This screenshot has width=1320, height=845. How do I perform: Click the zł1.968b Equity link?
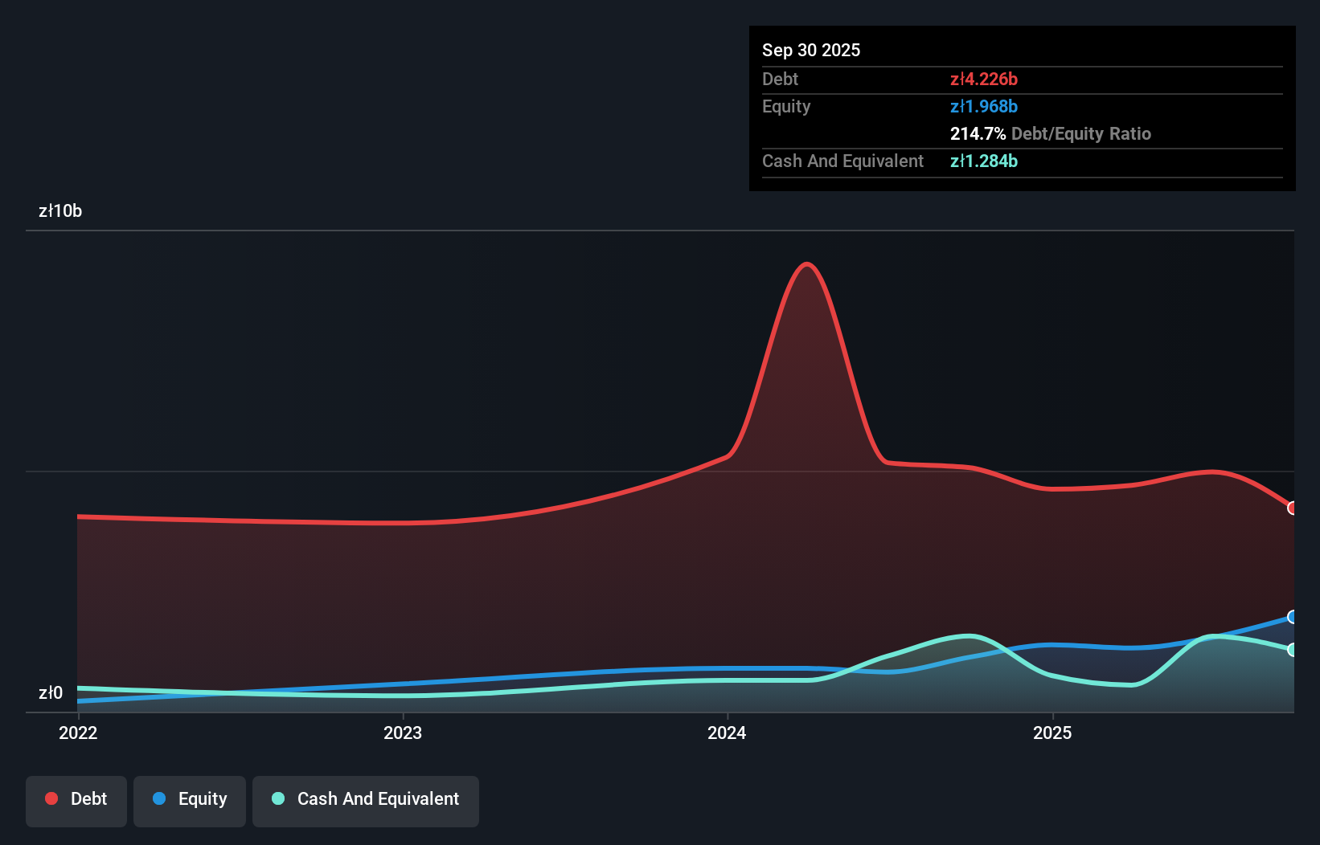click(984, 106)
